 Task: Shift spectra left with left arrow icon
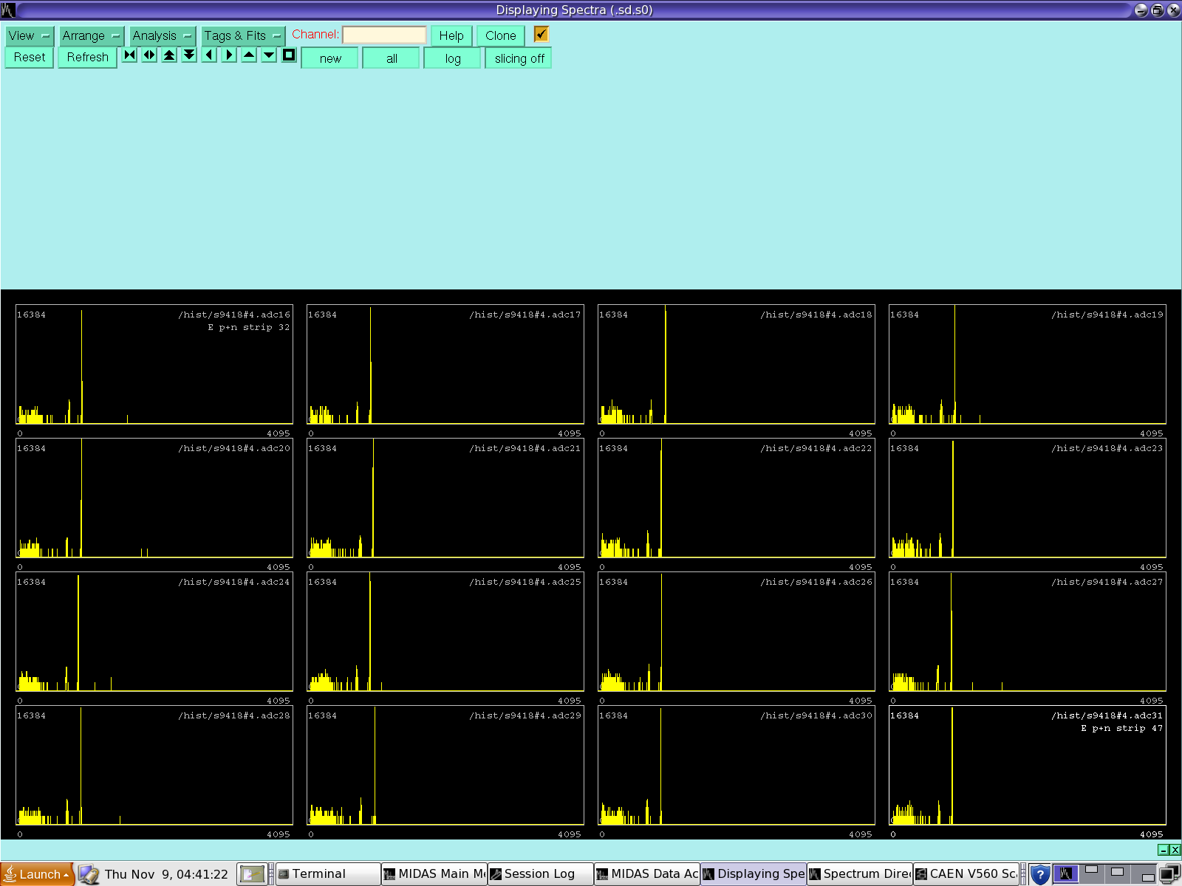click(x=210, y=55)
